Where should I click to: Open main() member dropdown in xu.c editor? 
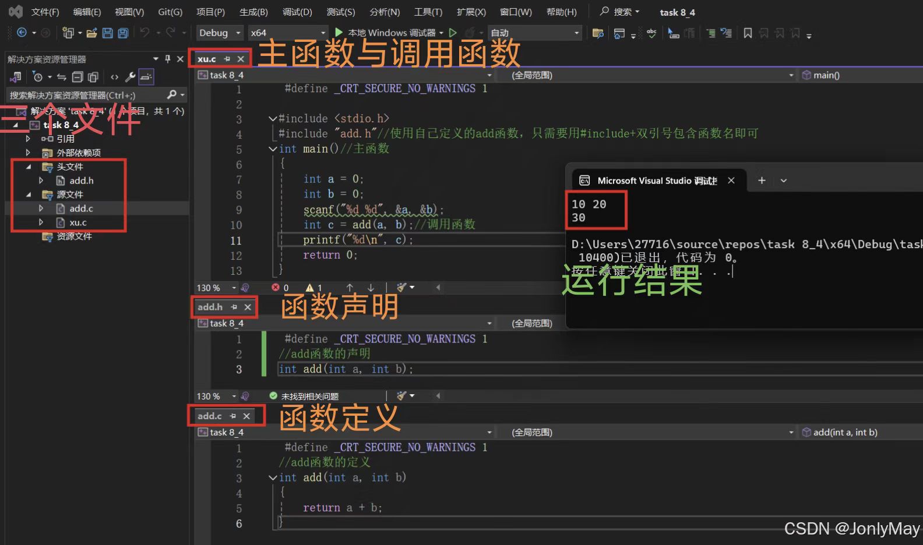[861, 75]
